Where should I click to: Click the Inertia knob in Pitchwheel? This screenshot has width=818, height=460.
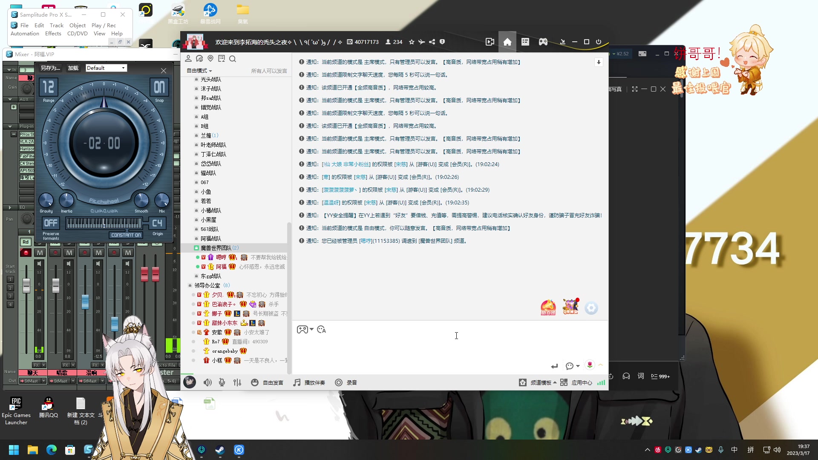pyautogui.click(x=66, y=200)
